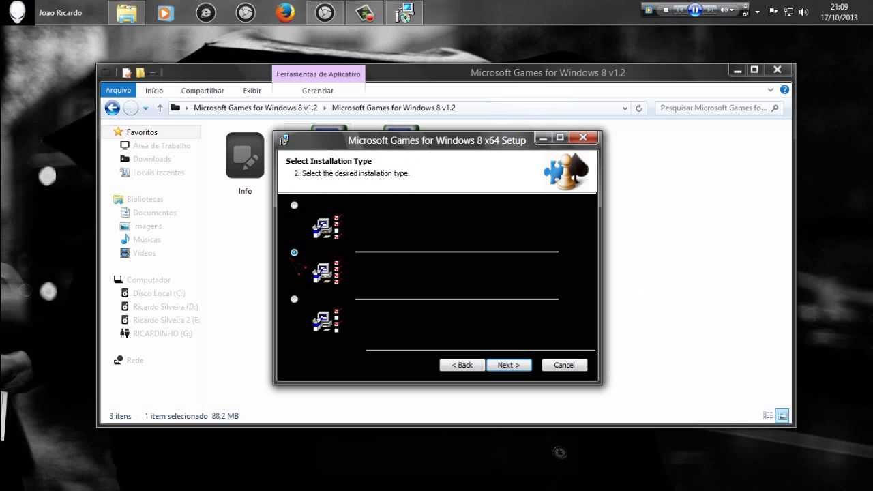Restore the media player from taskbar toolbar

pyautogui.click(x=745, y=13)
